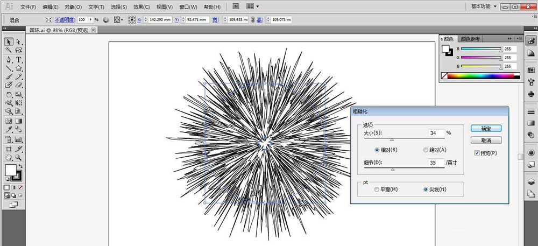Select the Free Transform tool
This screenshot has width=538, height=246.
[18, 103]
